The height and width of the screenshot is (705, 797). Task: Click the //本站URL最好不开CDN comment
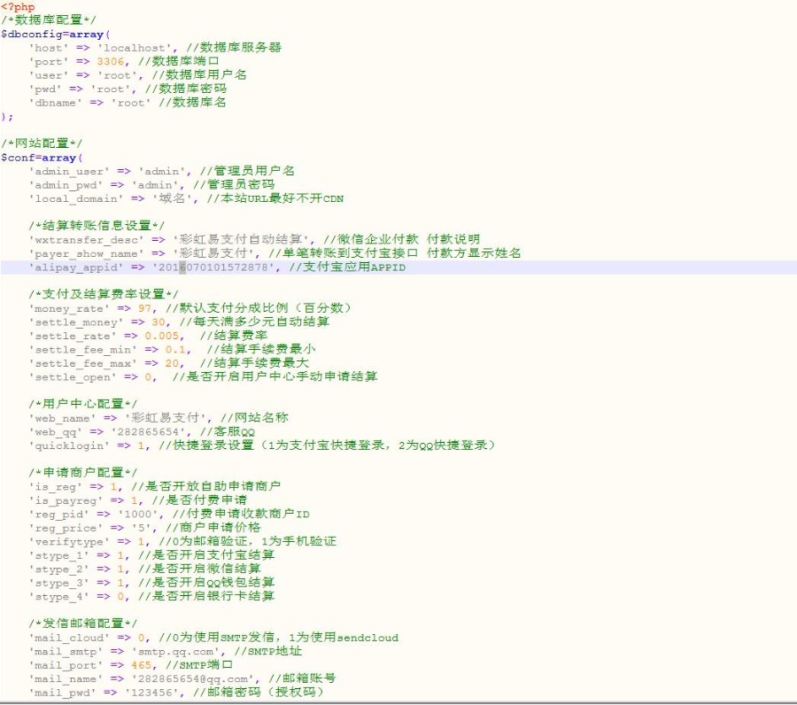275,198
